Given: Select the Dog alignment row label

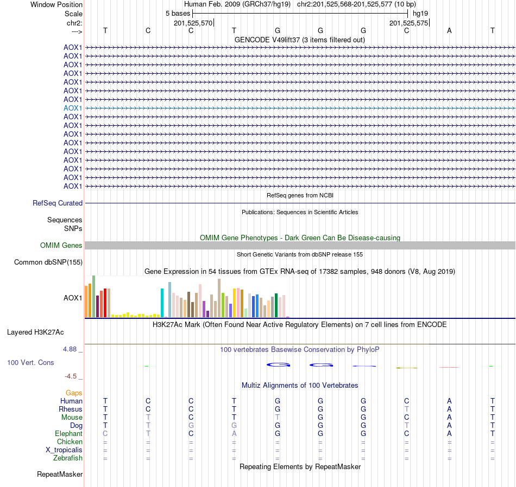Looking at the screenshot, I should 76,426.
